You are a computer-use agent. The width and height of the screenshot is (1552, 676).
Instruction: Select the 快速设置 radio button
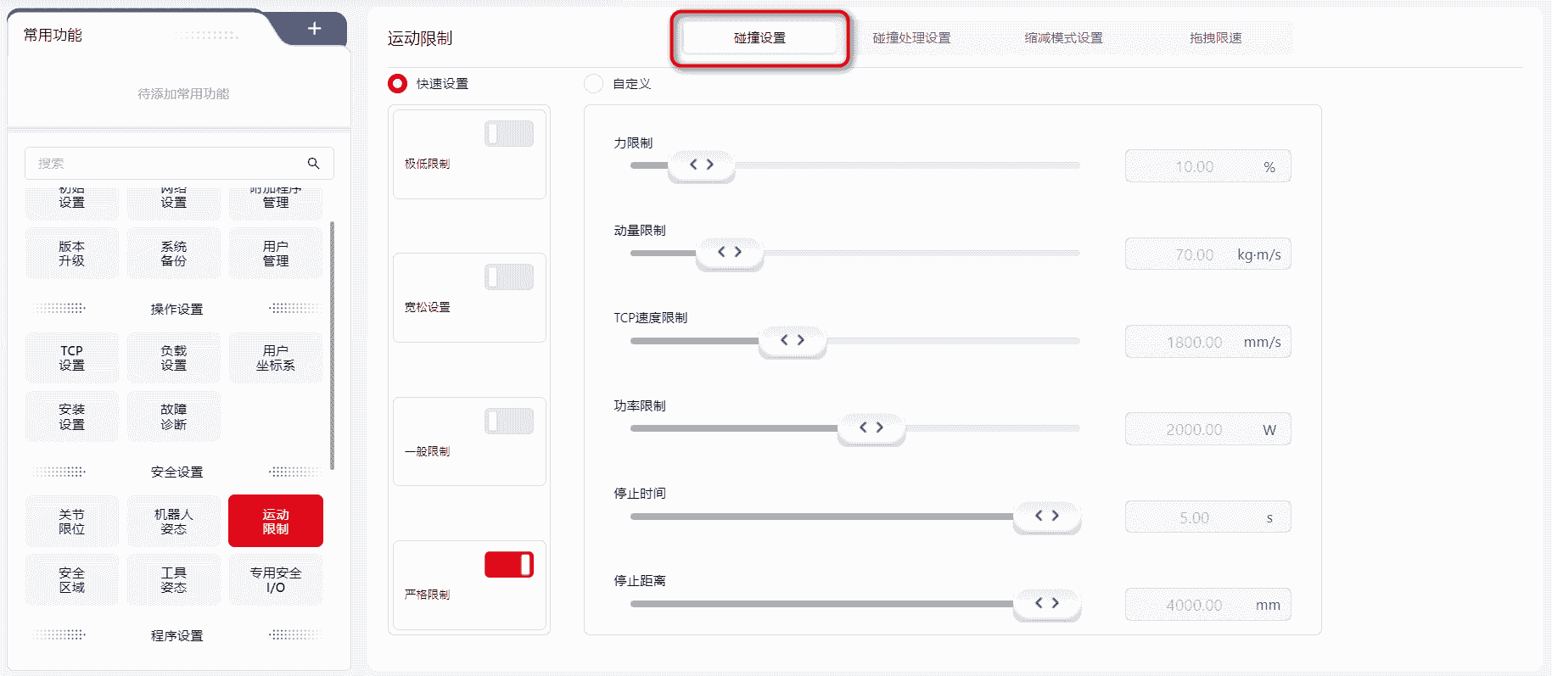coord(397,84)
